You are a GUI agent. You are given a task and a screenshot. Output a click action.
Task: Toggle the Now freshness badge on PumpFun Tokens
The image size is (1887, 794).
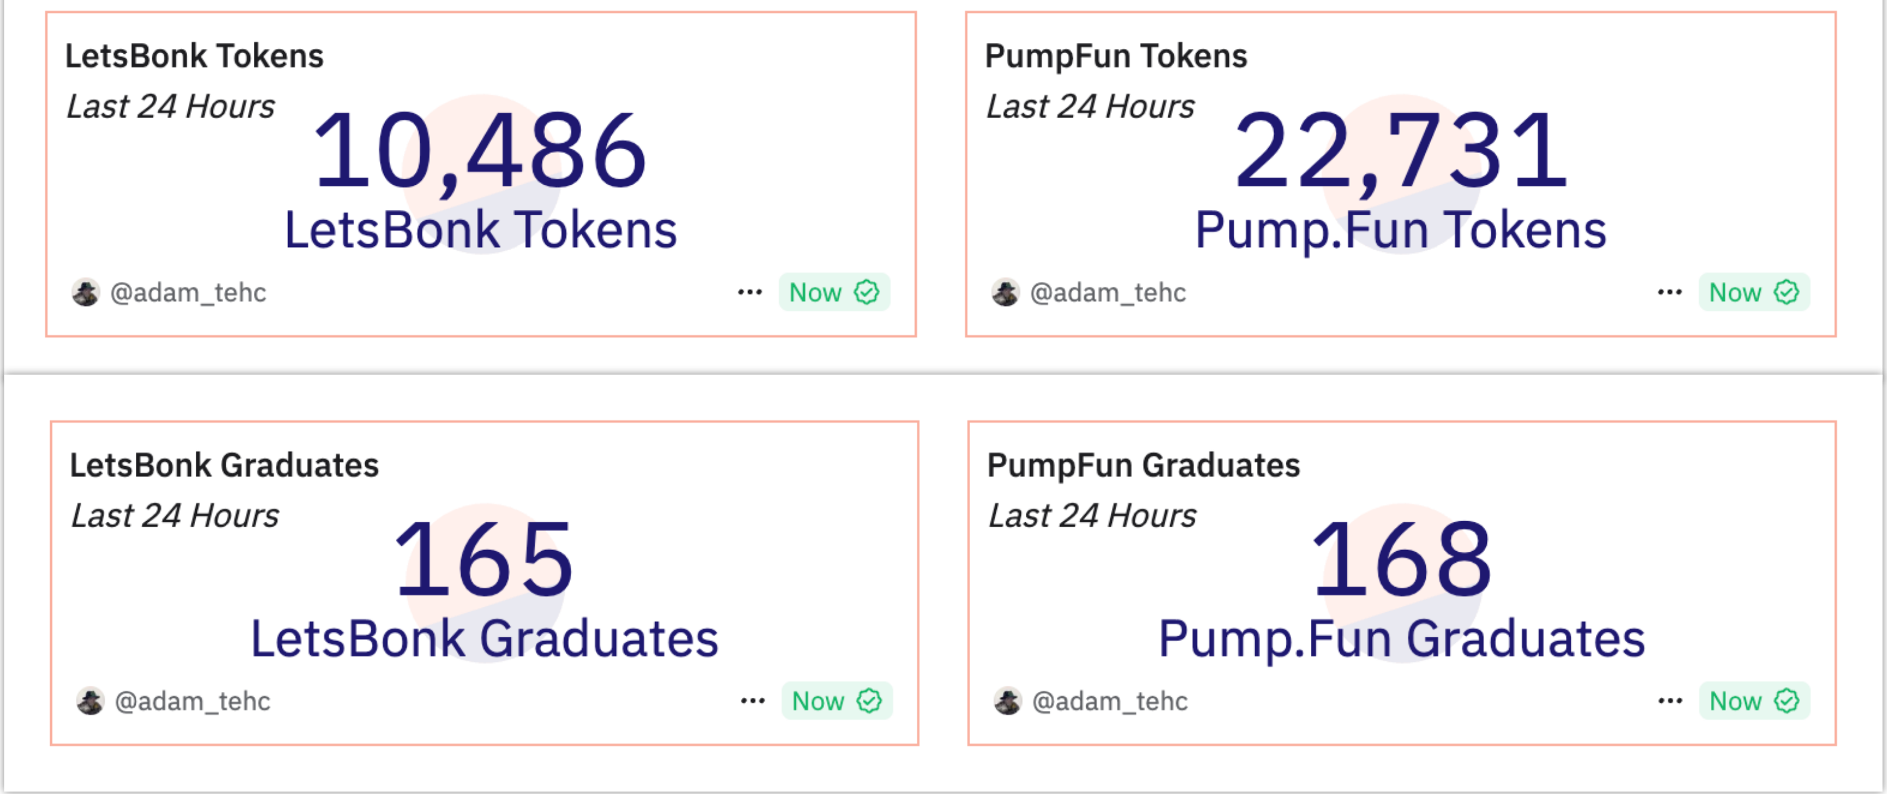tap(1735, 292)
